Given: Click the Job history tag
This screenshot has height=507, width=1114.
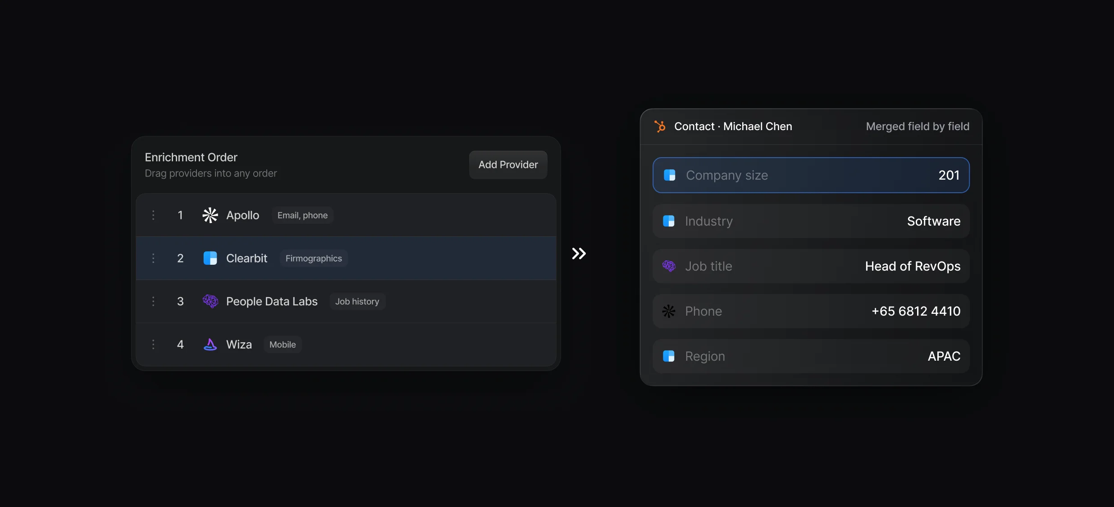Looking at the screenshot, I should pos(357,301).
